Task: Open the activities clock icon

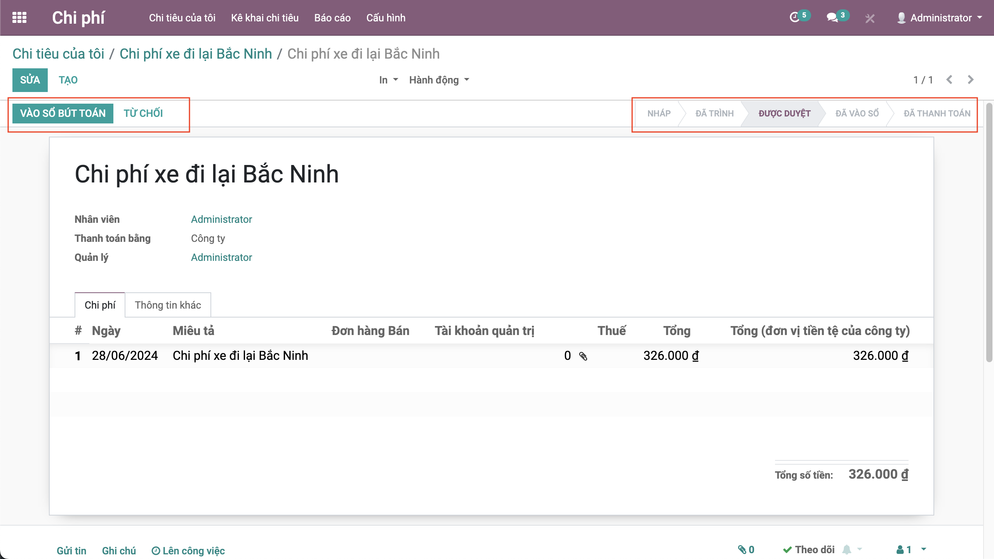Action: [795, 17]
